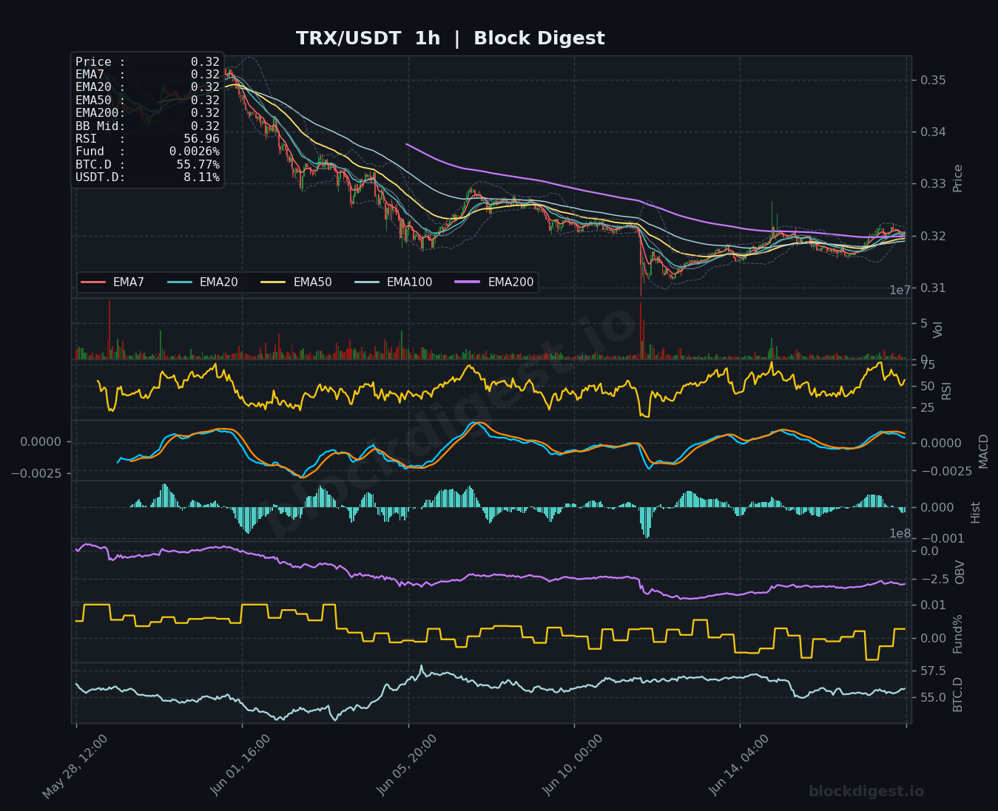Click the BTC.D 55.0 axis label

pyautogui.click(x=933, y=697)
